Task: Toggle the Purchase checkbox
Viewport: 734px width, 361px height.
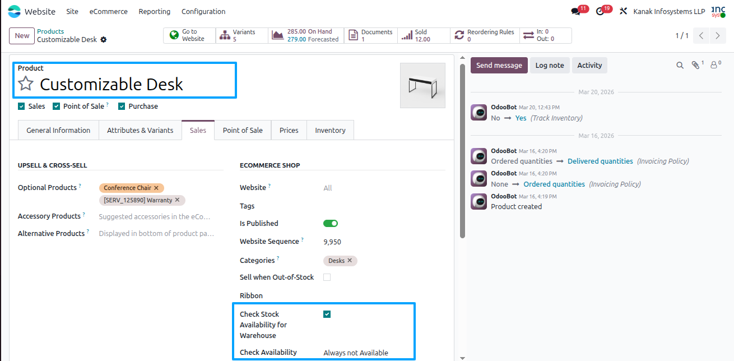Action: 122,107
